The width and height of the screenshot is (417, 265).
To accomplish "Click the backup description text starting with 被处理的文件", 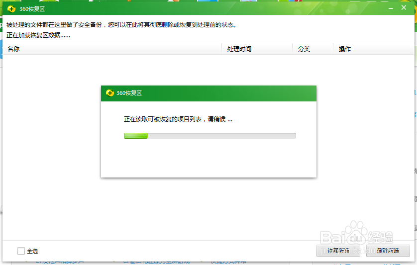I will (121, 25).
